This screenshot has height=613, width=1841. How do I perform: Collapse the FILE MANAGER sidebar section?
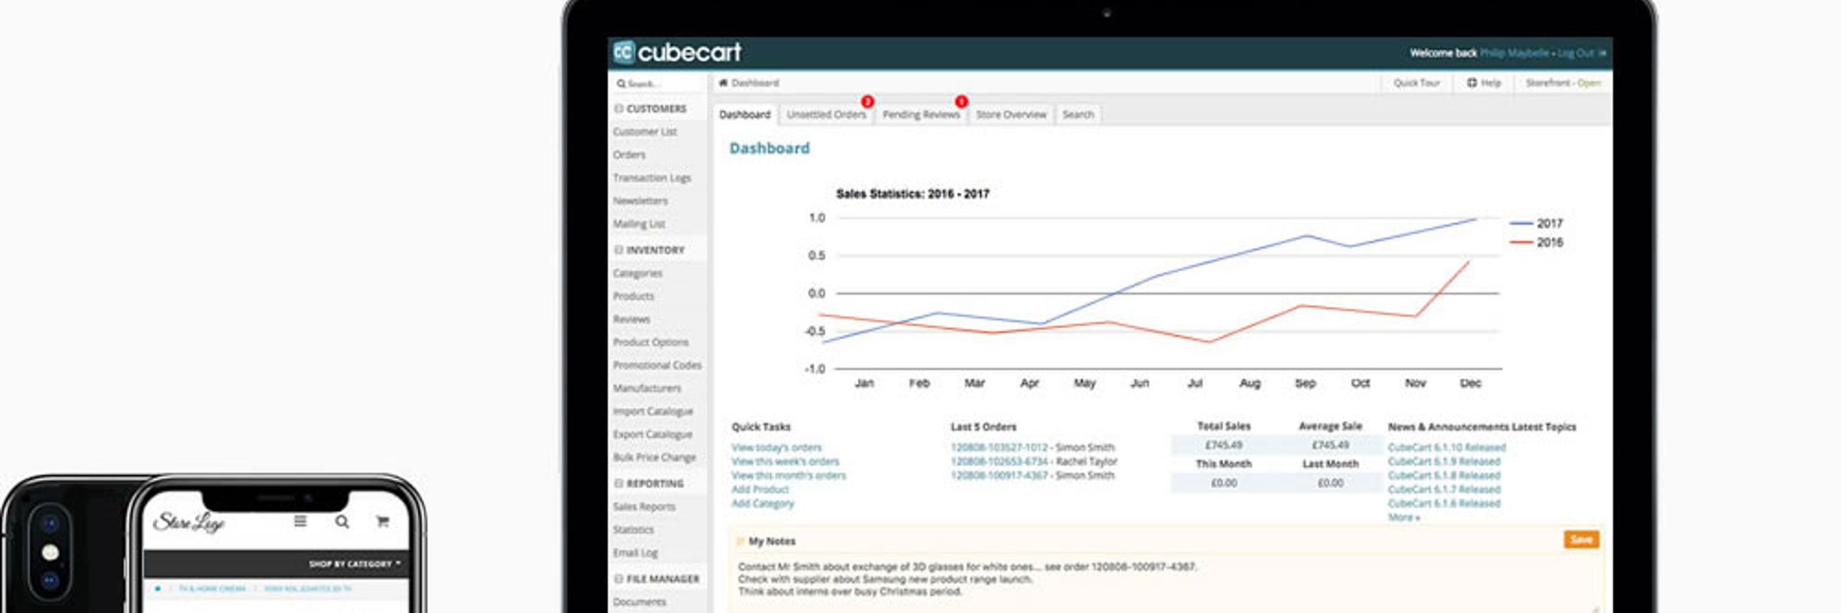619,579
